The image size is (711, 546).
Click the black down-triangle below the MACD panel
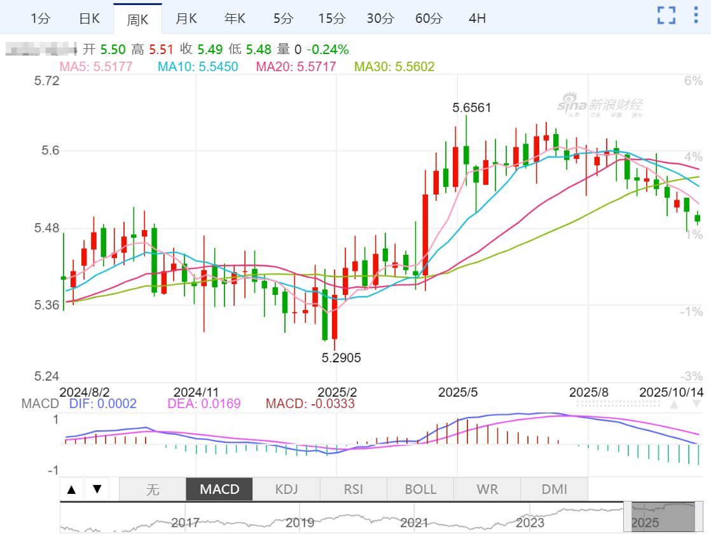[x=97, y=489]
